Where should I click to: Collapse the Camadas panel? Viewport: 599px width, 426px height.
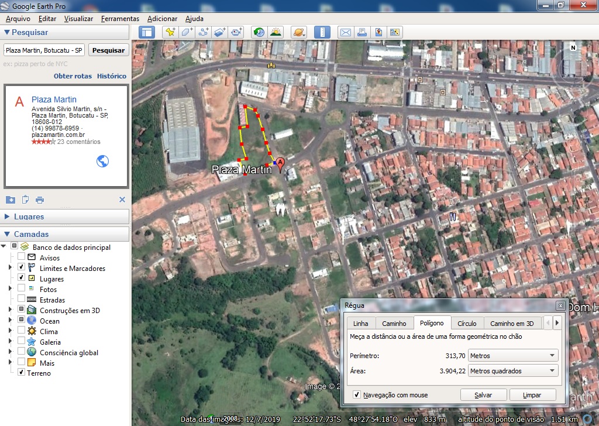tap(7, 234)
